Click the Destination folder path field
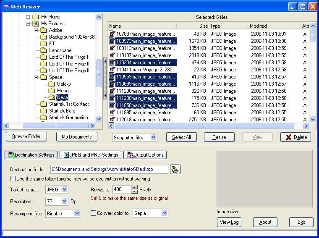The height and width of the screenshot is (238, 319). (x=109, y=169)
